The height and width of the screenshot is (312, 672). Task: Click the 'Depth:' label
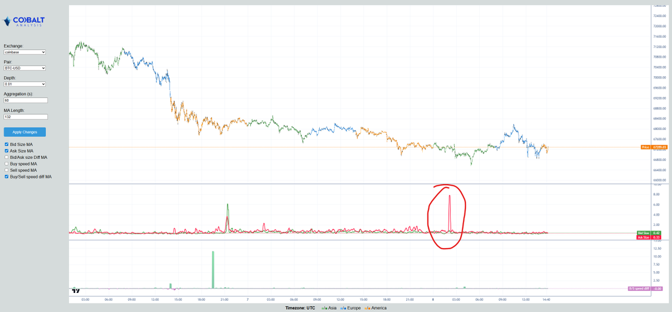tap(10, 78)
